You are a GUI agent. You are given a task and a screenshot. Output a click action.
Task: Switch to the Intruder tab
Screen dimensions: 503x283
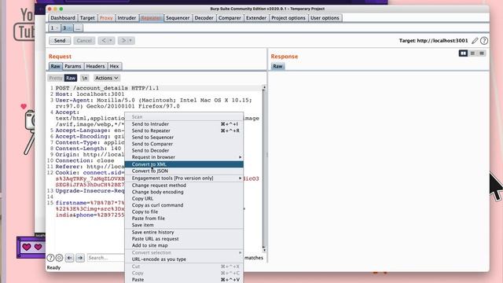coord(127,18)
